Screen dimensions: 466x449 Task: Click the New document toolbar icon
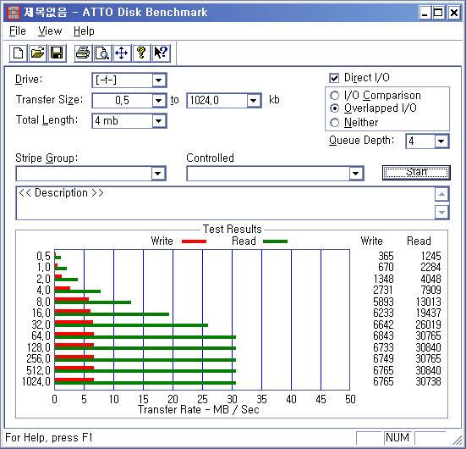pyautogui.click(x=18, y=53)
